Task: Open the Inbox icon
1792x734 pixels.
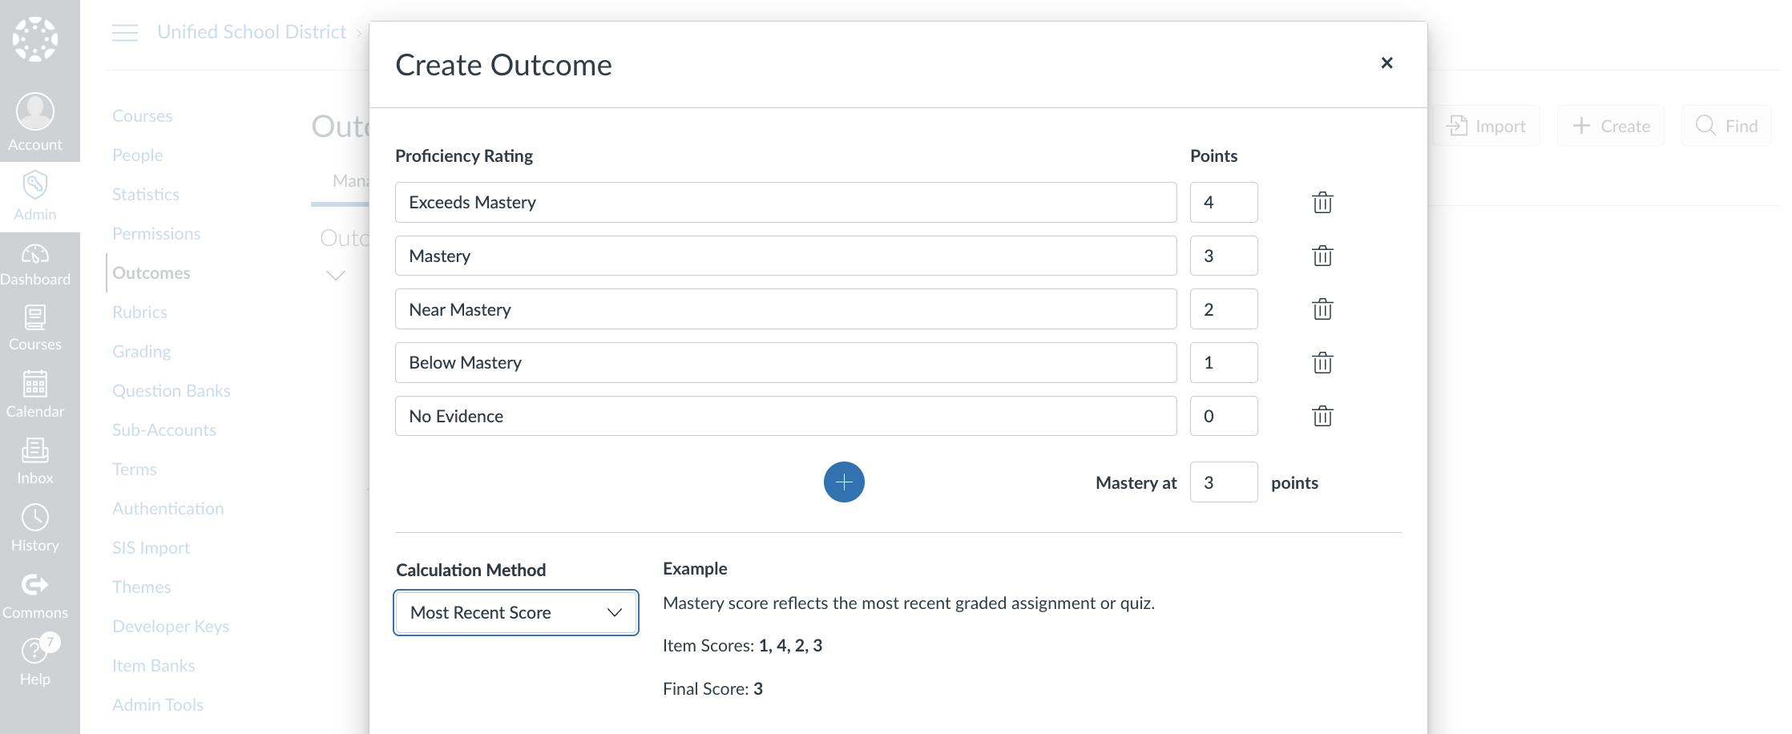Action: click(x=35, y=461)
